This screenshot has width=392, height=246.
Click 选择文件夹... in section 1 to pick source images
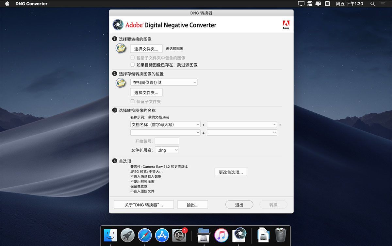coord(146,49)
